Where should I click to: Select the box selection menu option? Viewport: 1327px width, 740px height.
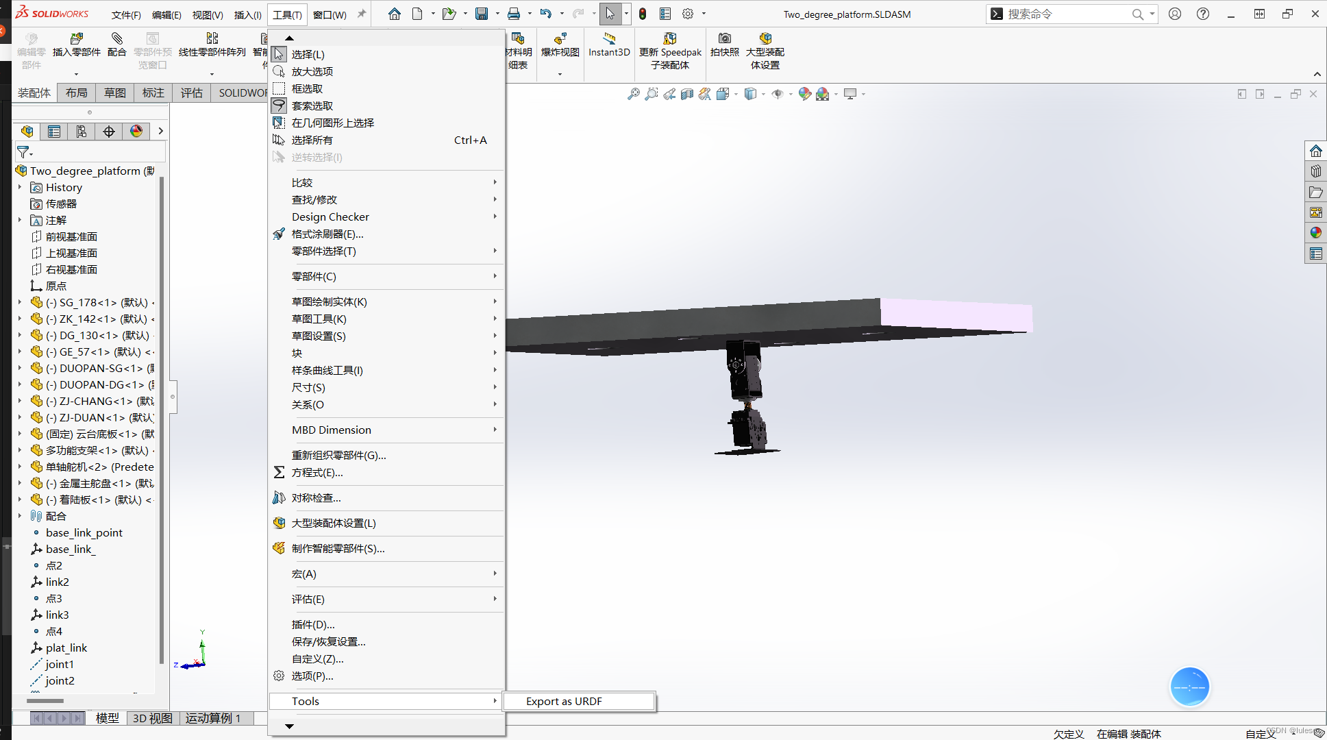click(307, 88)
